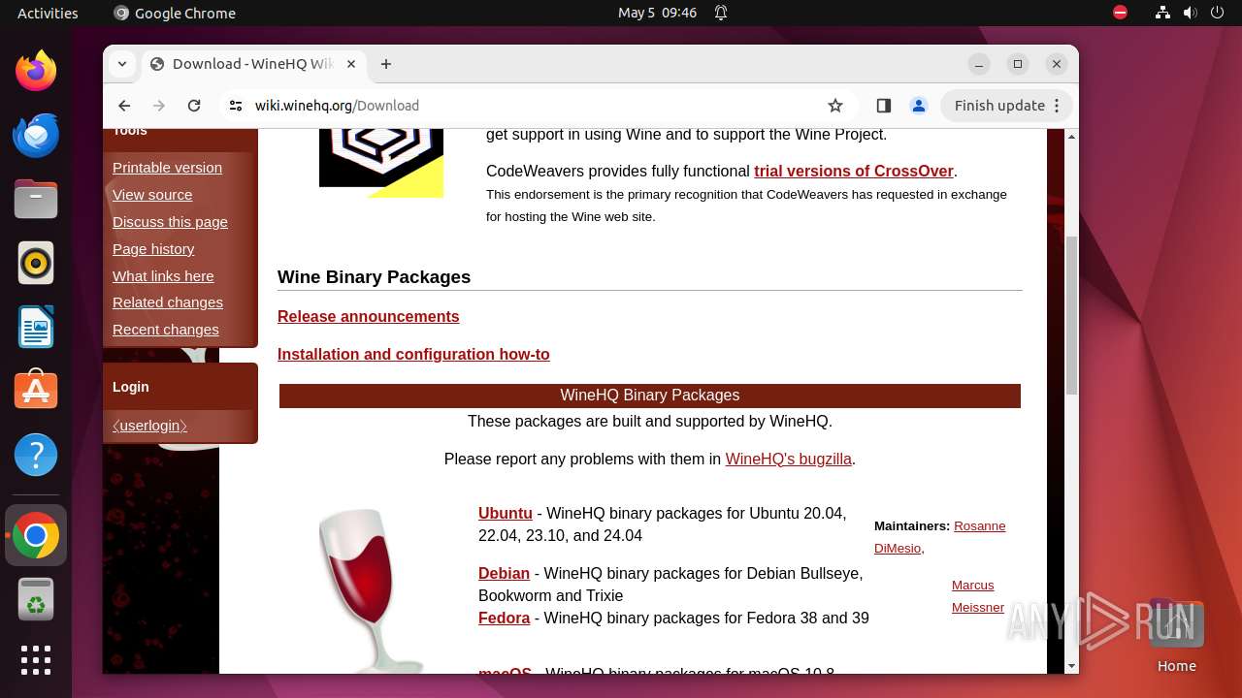This screenshot has height=698, width=1242.
Task: Open the Chrome profile avatar
Action: (x=918, y=106)
